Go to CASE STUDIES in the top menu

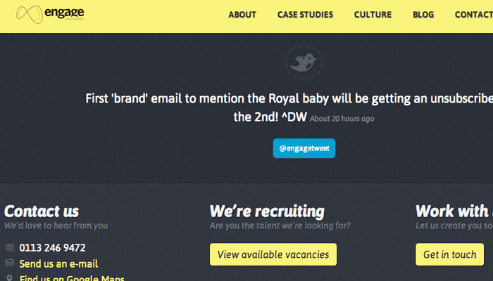(305, 15)
